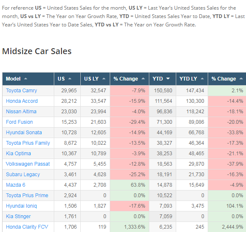246x232 pixels.
Task: Open the Honda Clarity FCV link
Action: (x=27, y=227)
